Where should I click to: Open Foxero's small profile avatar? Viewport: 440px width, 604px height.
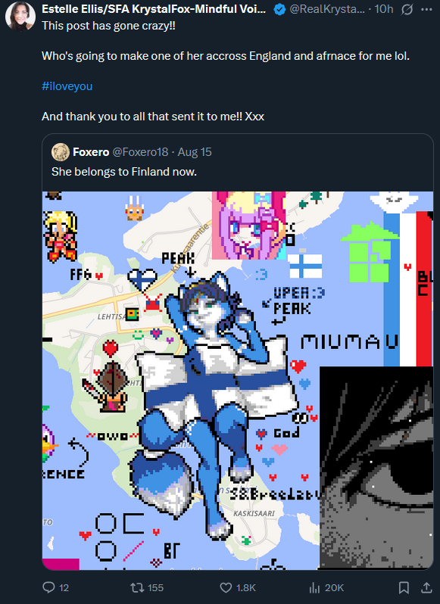pos(61,152)
